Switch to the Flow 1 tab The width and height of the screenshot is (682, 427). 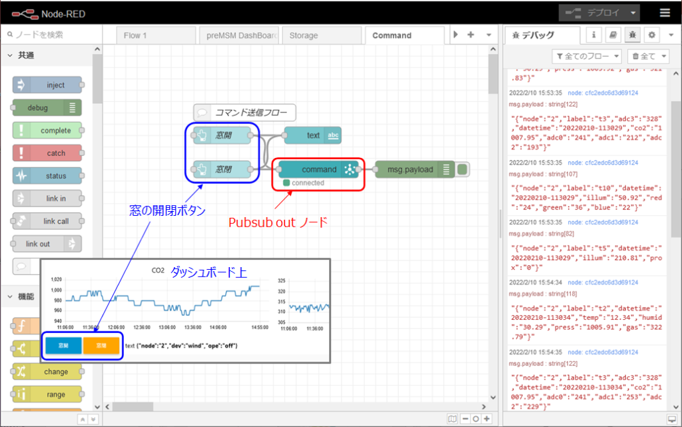135,35
